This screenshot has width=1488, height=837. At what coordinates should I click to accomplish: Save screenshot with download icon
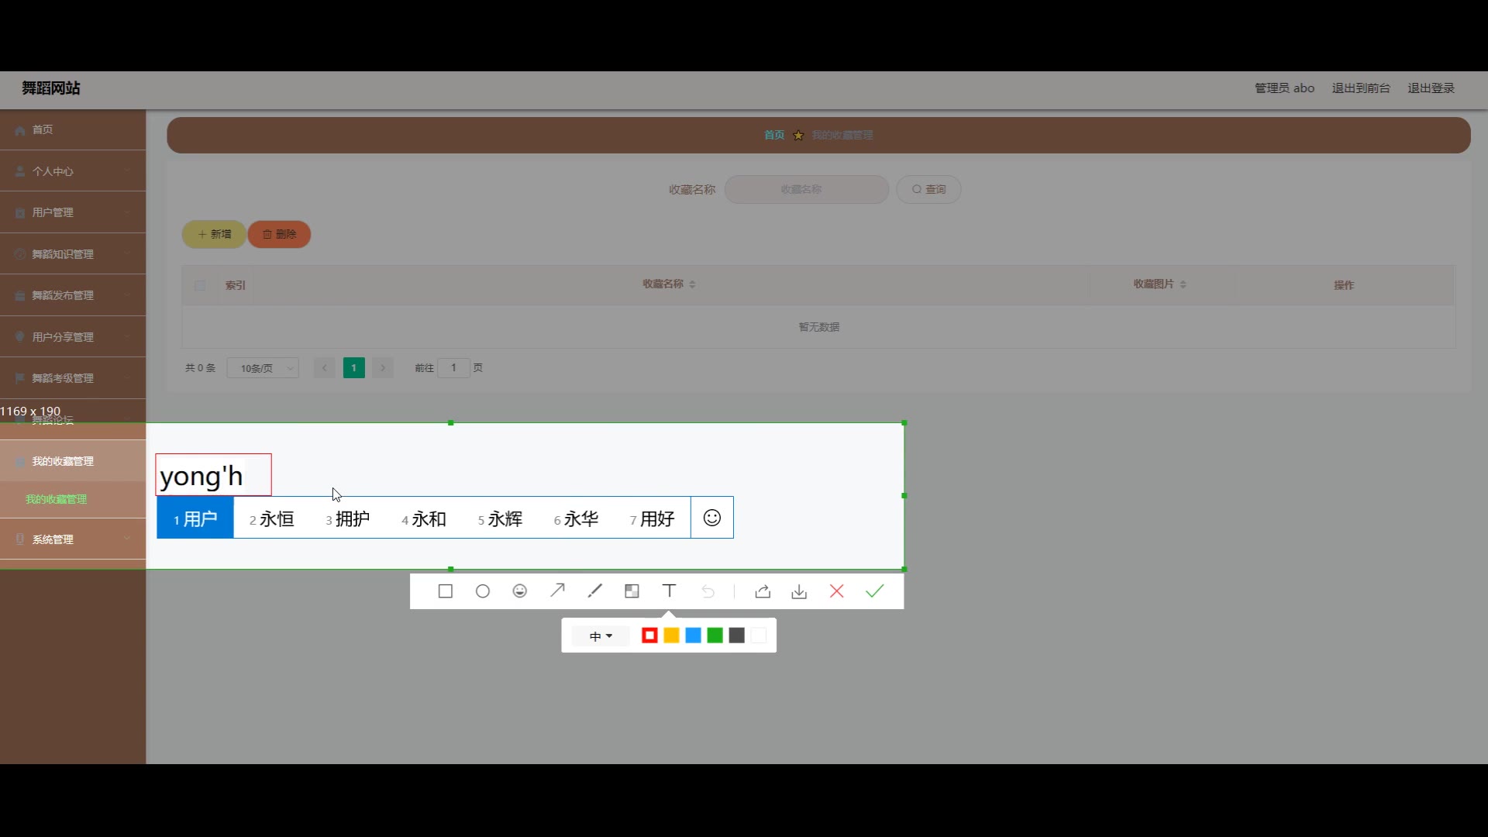coord(799,591)
